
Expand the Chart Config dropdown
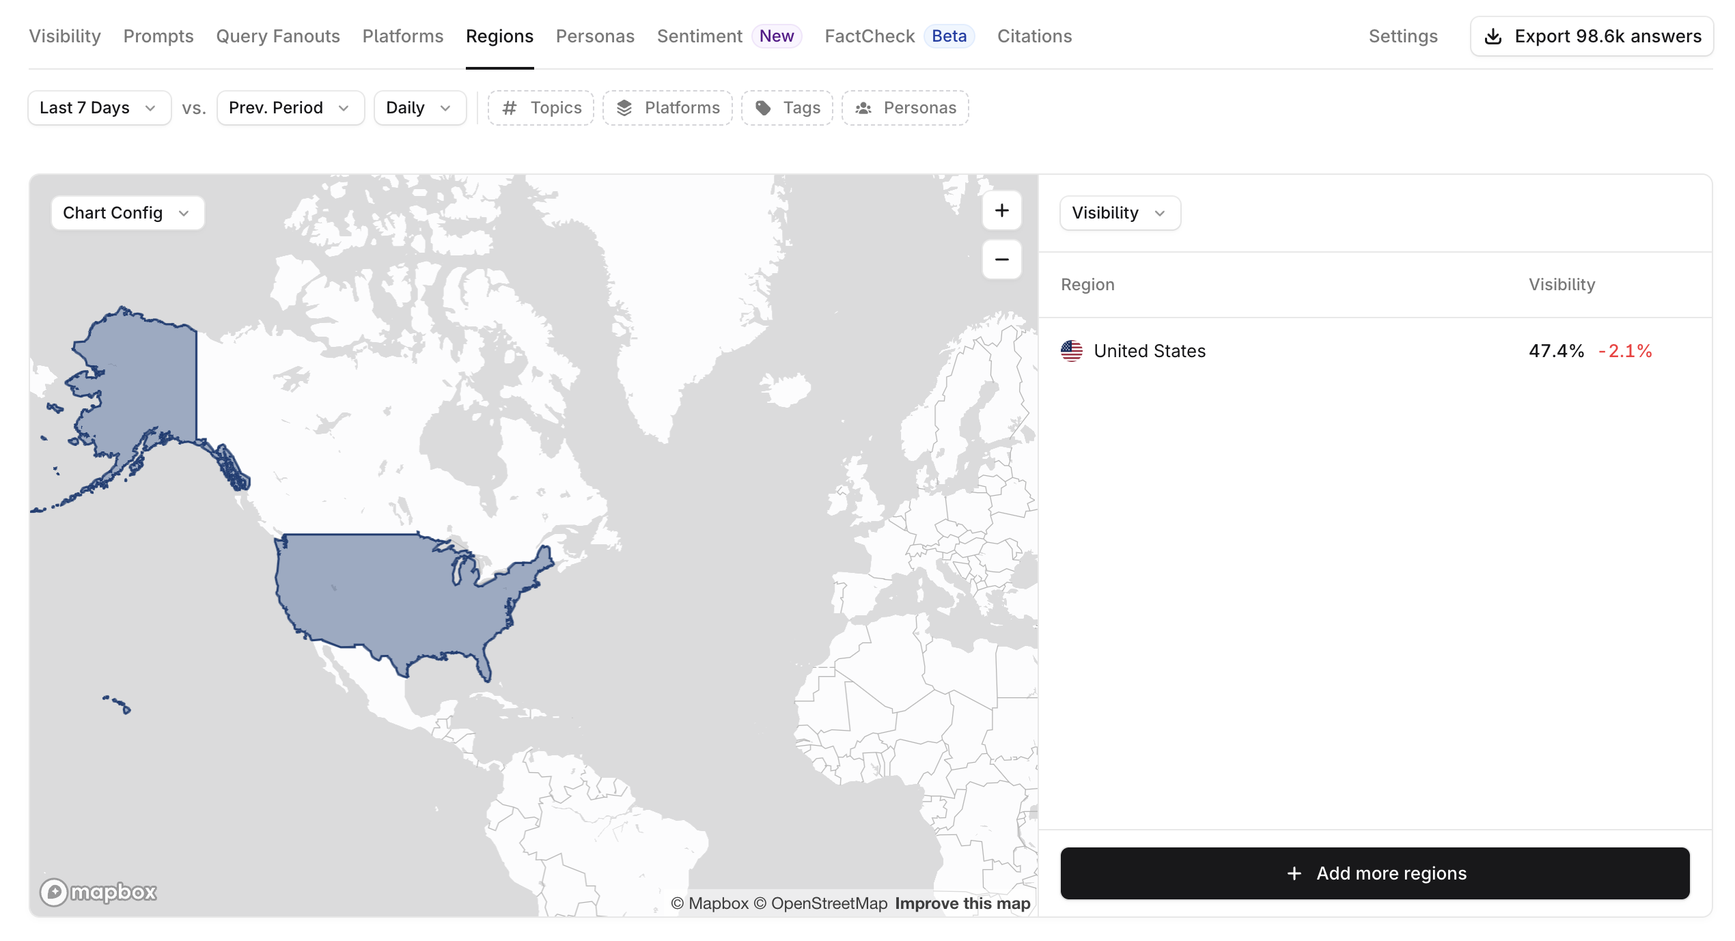point(128,213)
